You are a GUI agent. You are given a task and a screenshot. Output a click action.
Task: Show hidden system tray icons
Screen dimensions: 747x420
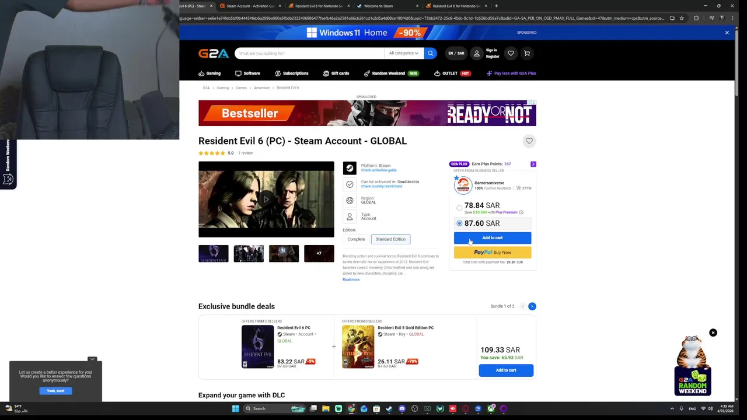click(x=672, y=408)
